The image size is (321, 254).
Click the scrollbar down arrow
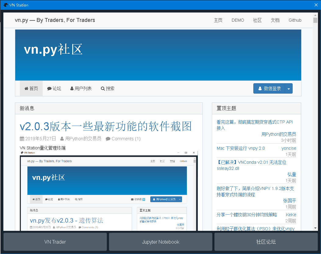click(315, 228)
